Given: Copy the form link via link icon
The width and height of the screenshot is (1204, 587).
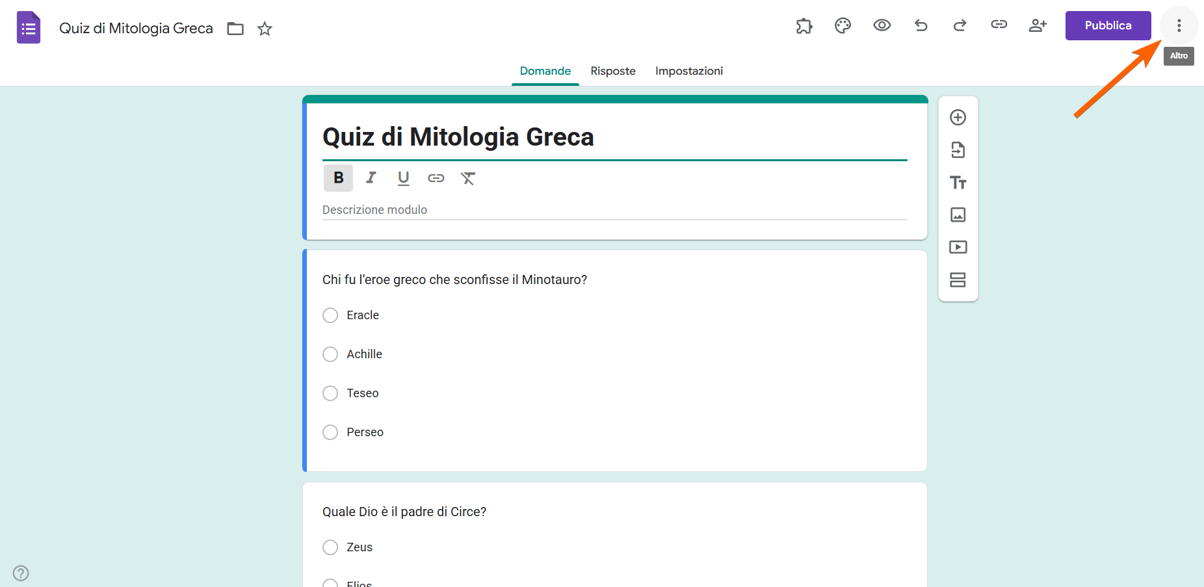Looking at the screenshot, I should click(999, 25).
